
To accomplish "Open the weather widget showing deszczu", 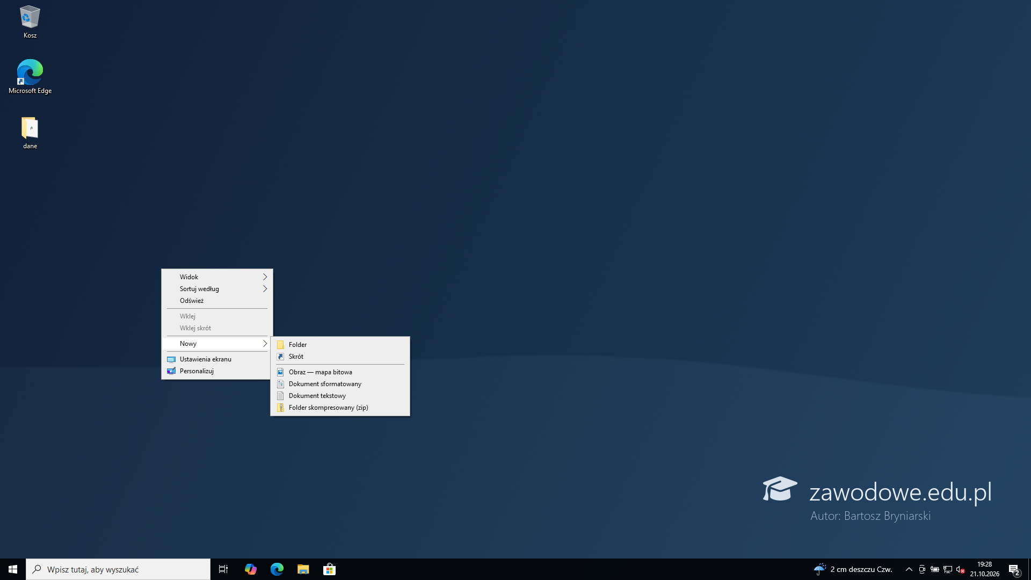I will coord(853,569).
